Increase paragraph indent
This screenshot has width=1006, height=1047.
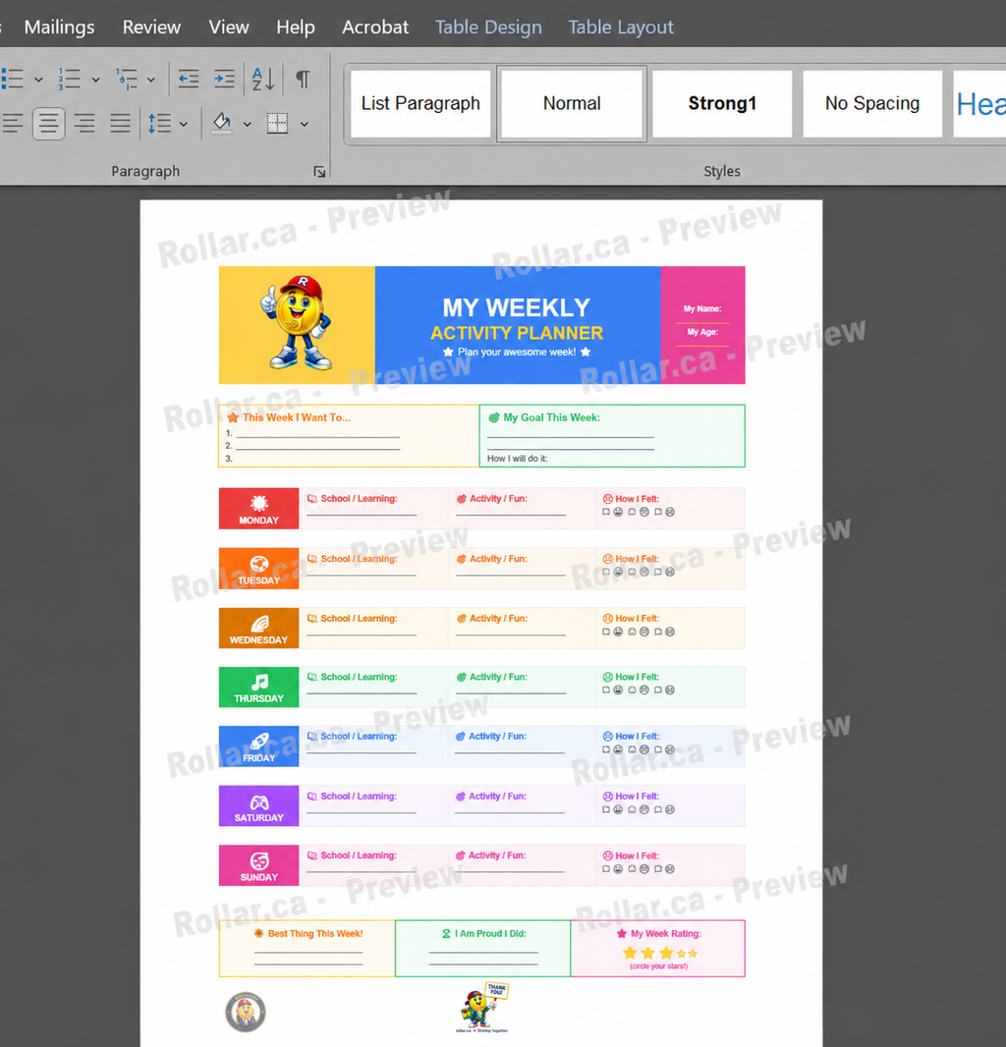pyautogui.click(x=224, y=79)
